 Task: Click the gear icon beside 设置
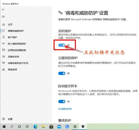coord(4,119)
